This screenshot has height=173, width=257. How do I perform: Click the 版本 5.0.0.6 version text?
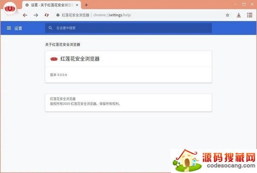point(58,75)
